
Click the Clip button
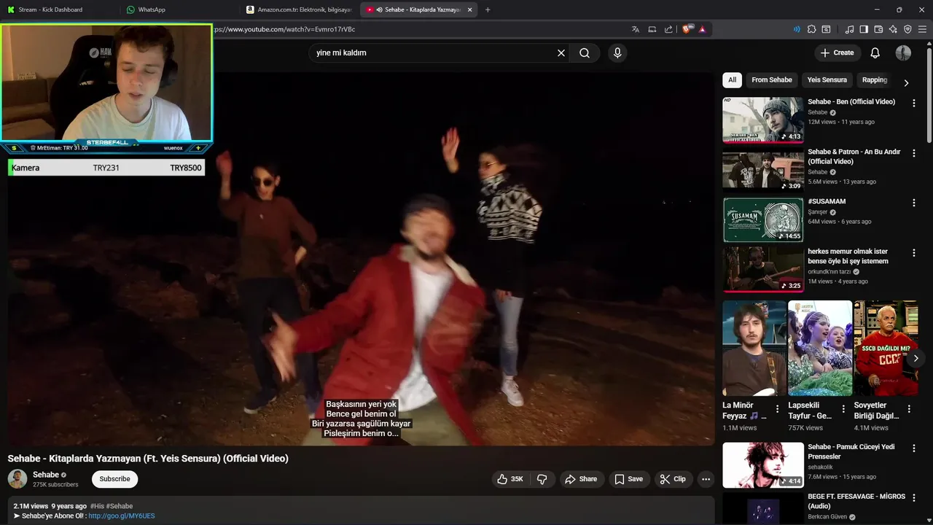pos(672,479)
